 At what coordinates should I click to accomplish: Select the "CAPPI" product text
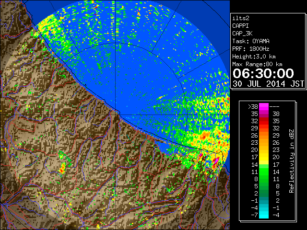pyautogui.click(x=240, y=26)
